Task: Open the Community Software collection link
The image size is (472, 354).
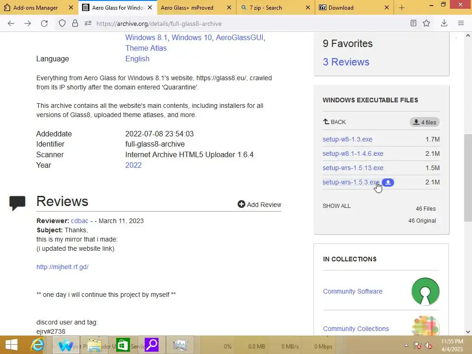Action: tap(353, 291)
